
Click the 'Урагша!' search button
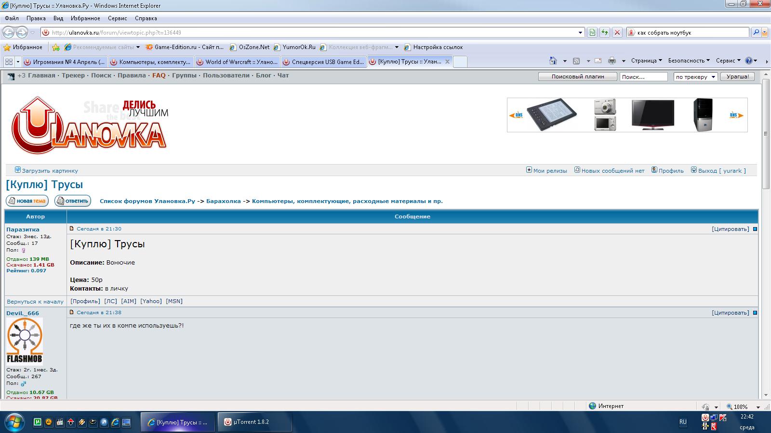tap(738, 76)
